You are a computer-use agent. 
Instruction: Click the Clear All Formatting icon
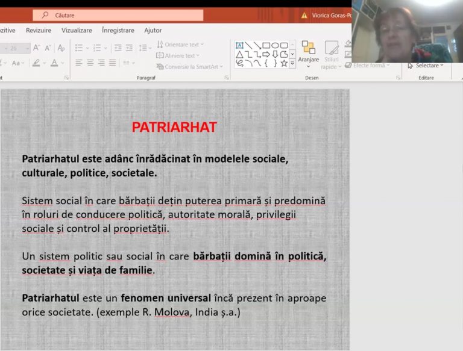pos(61,48)
